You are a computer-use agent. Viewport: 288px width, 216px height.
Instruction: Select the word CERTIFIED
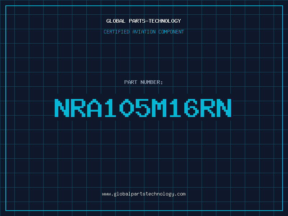(117, 32)
